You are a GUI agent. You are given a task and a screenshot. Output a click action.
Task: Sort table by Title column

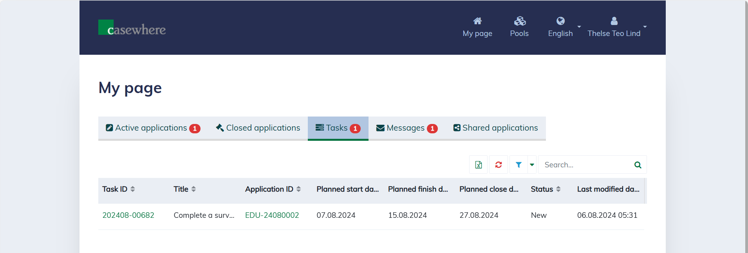[x=193, y=189]
